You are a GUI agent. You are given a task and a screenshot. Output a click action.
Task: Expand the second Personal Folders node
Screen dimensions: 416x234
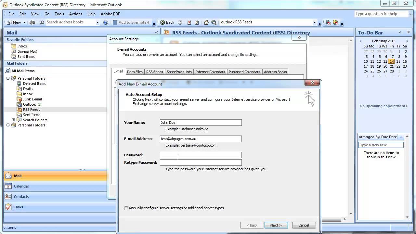click(x=8, y=125)
